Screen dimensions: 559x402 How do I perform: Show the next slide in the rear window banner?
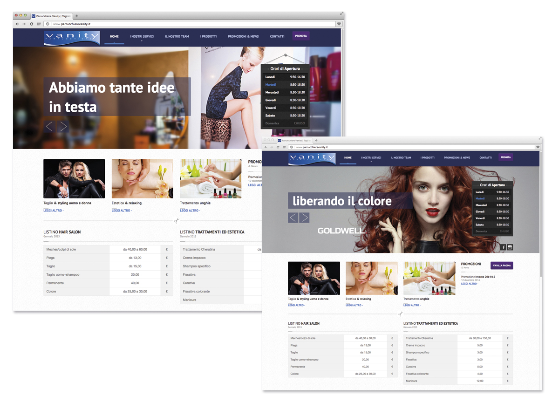tap(63, 126)
